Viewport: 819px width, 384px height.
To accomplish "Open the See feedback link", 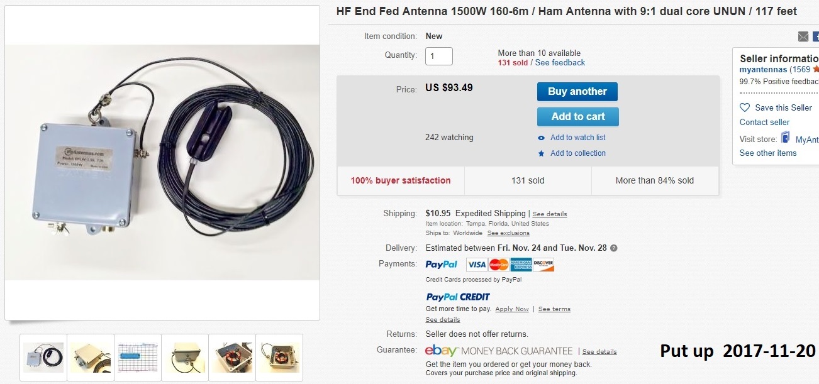I will click(560, 63).
